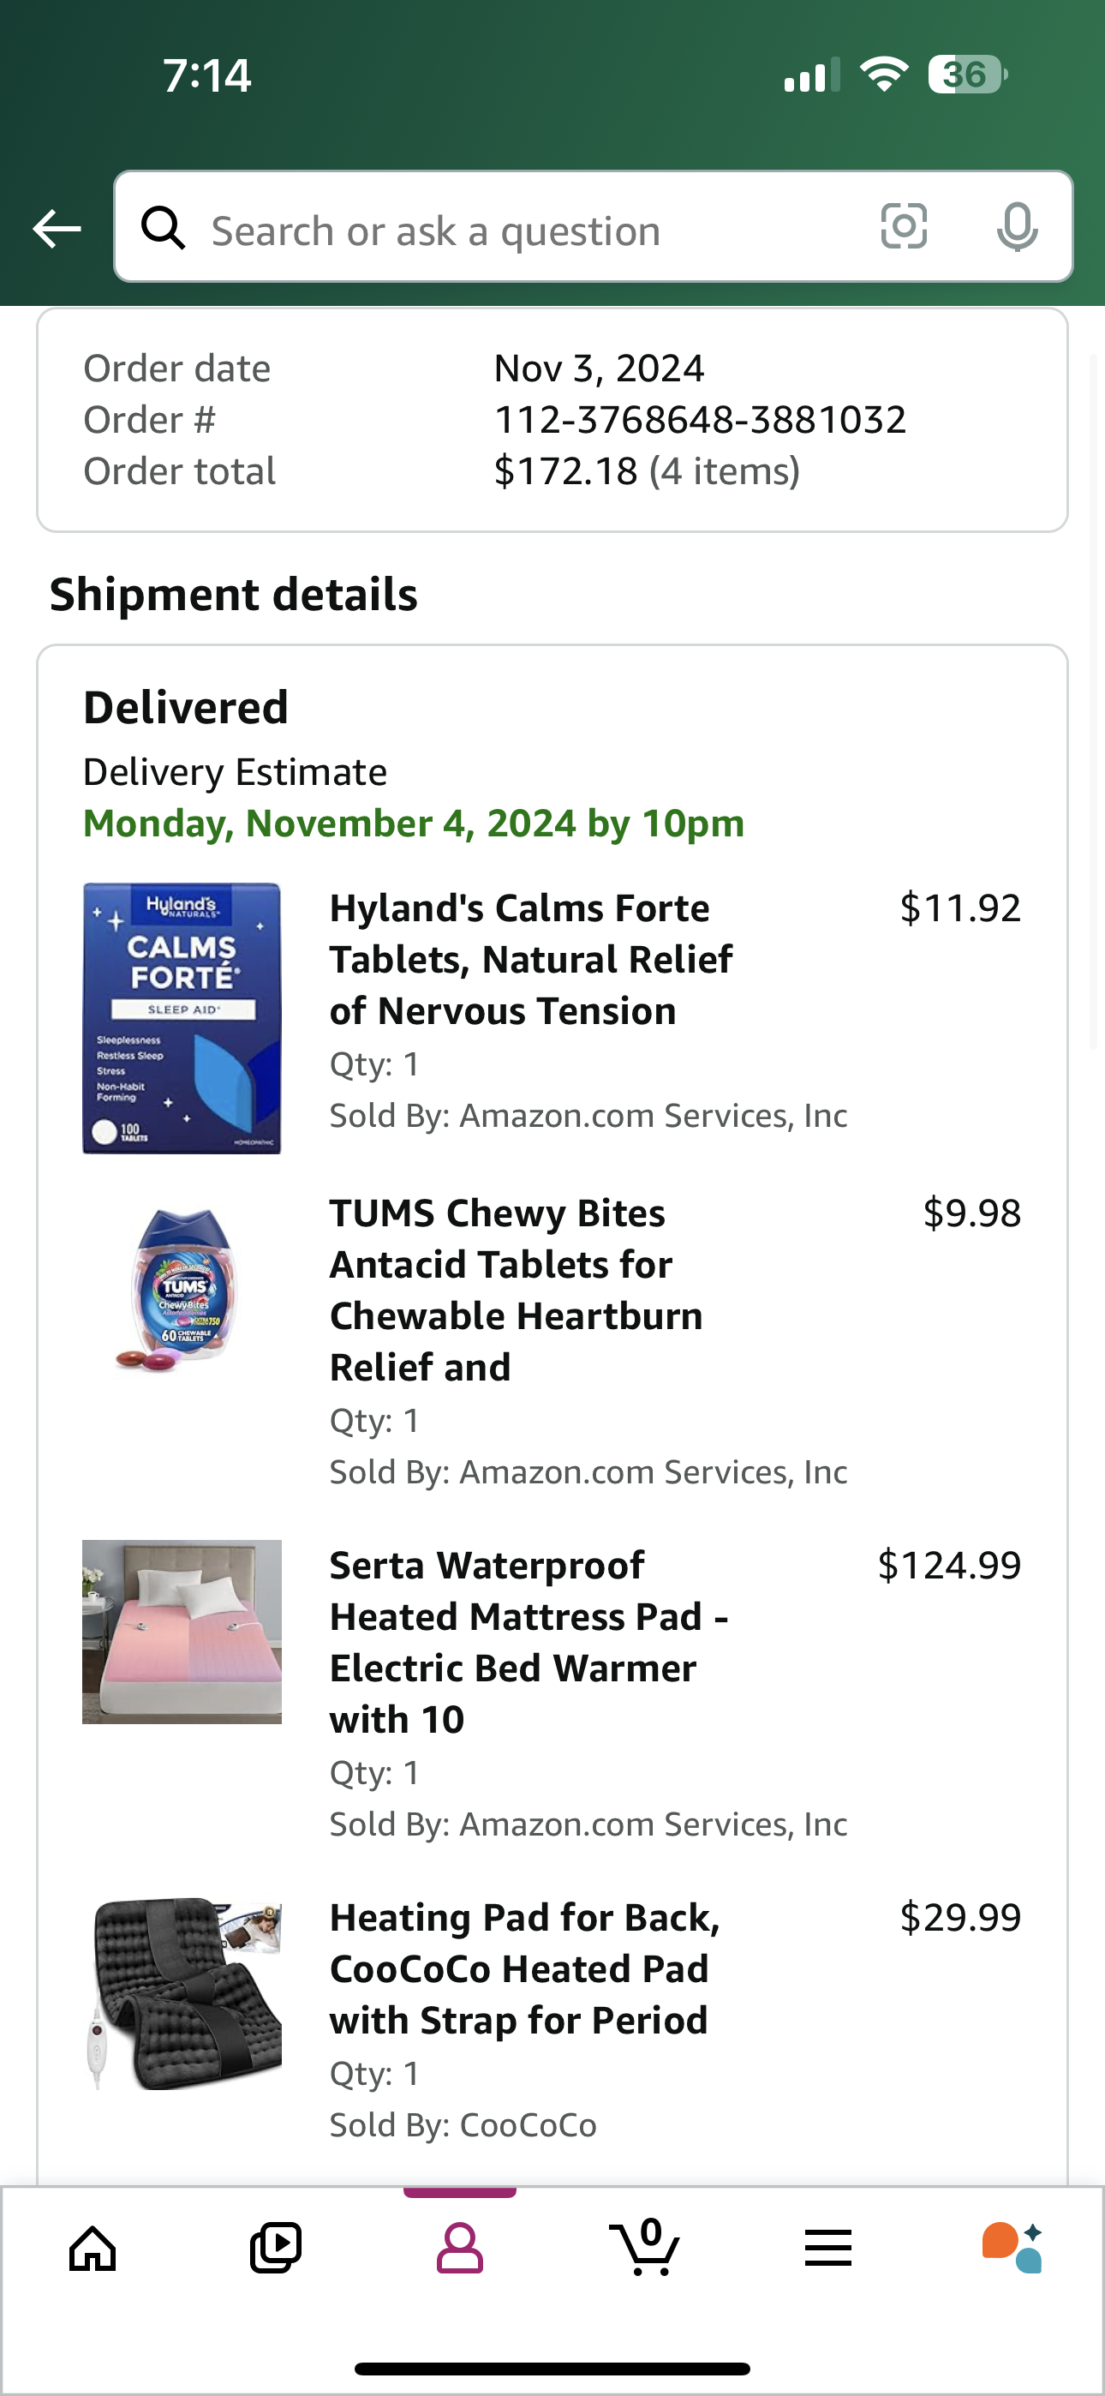Open Serta Waterproof Heated Mattress Pad link
The width and height of the screenshot is (1105, 2396).
point(529,1643)
